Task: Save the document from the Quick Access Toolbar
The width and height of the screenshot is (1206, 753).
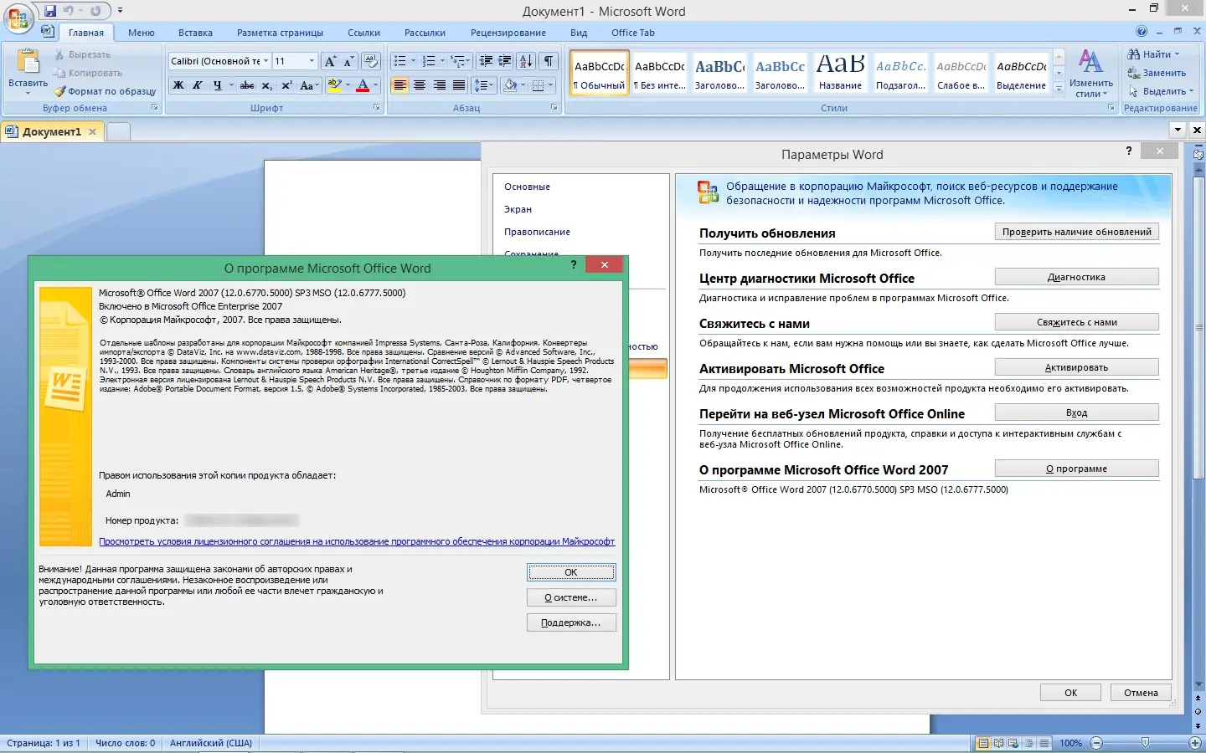Action: [50, 11]
